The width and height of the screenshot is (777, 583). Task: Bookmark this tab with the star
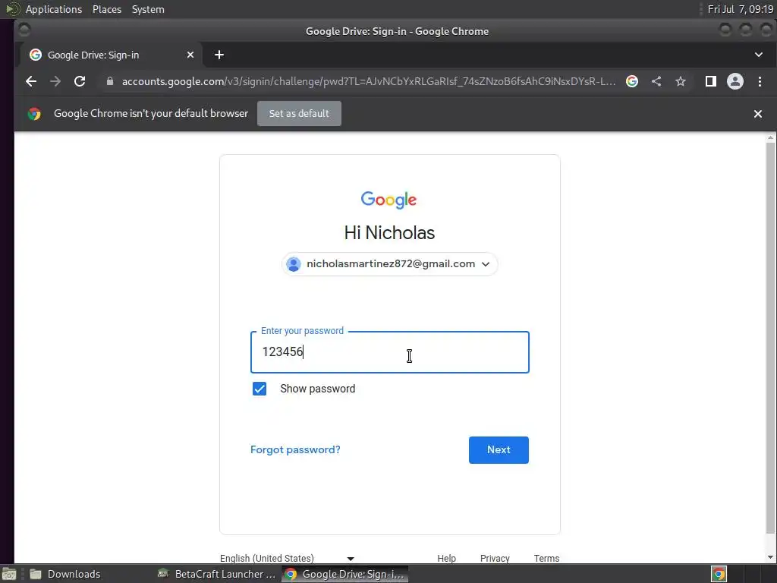click(681, 81)
